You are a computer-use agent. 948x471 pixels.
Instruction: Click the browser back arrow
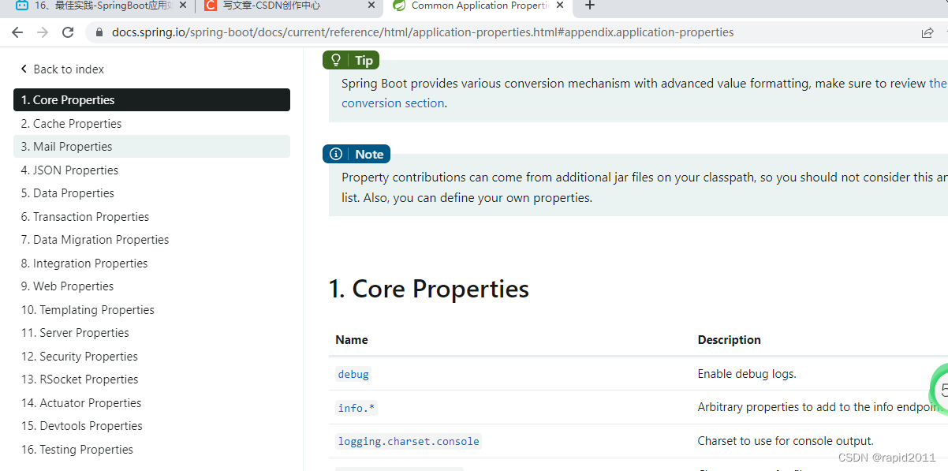tap(17, 32)
